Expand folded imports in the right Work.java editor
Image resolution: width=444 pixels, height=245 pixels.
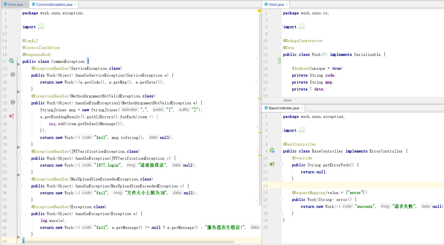click(x=281, y=27)
